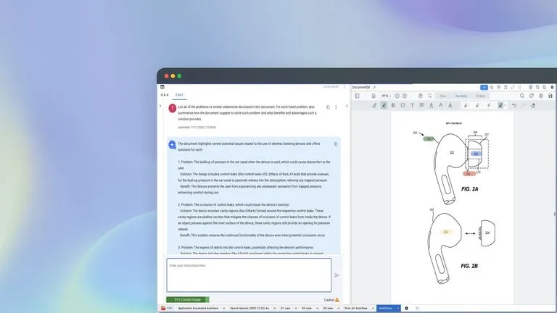The height and width of the screenshot is (313, 557).
Task: Open the Shapes tab in document toolbar
Action: pos(481,96)
